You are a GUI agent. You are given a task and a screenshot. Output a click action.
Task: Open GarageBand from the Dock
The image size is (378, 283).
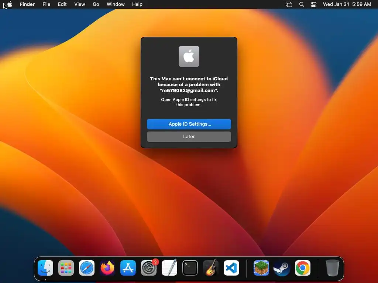tap(211, 268)
